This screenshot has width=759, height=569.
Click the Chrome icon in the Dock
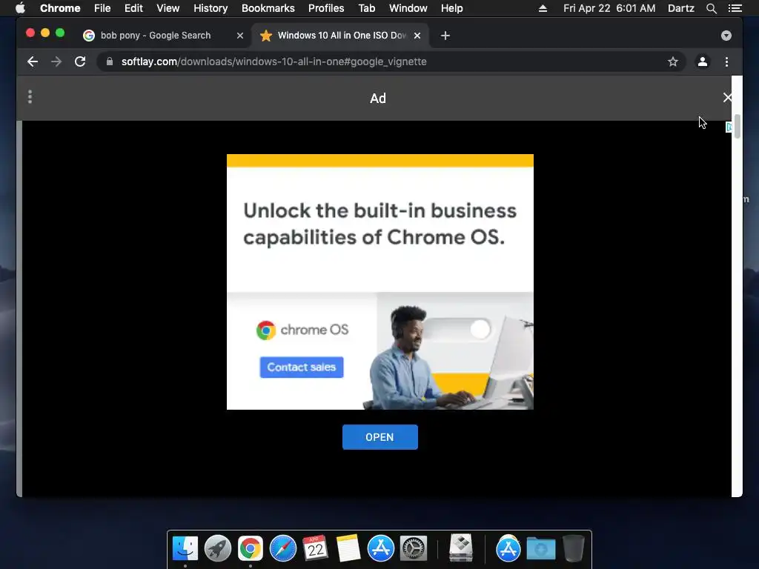point(251,548)
